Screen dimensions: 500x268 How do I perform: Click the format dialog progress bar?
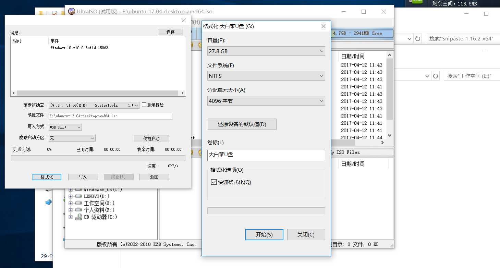tap(266, 211)
